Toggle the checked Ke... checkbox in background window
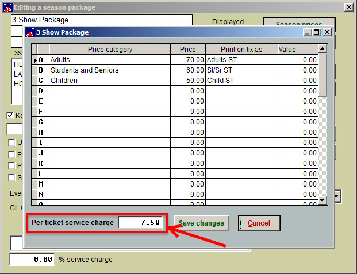The image size is (357, 274). pyautogui.click(x=10, y=115)
